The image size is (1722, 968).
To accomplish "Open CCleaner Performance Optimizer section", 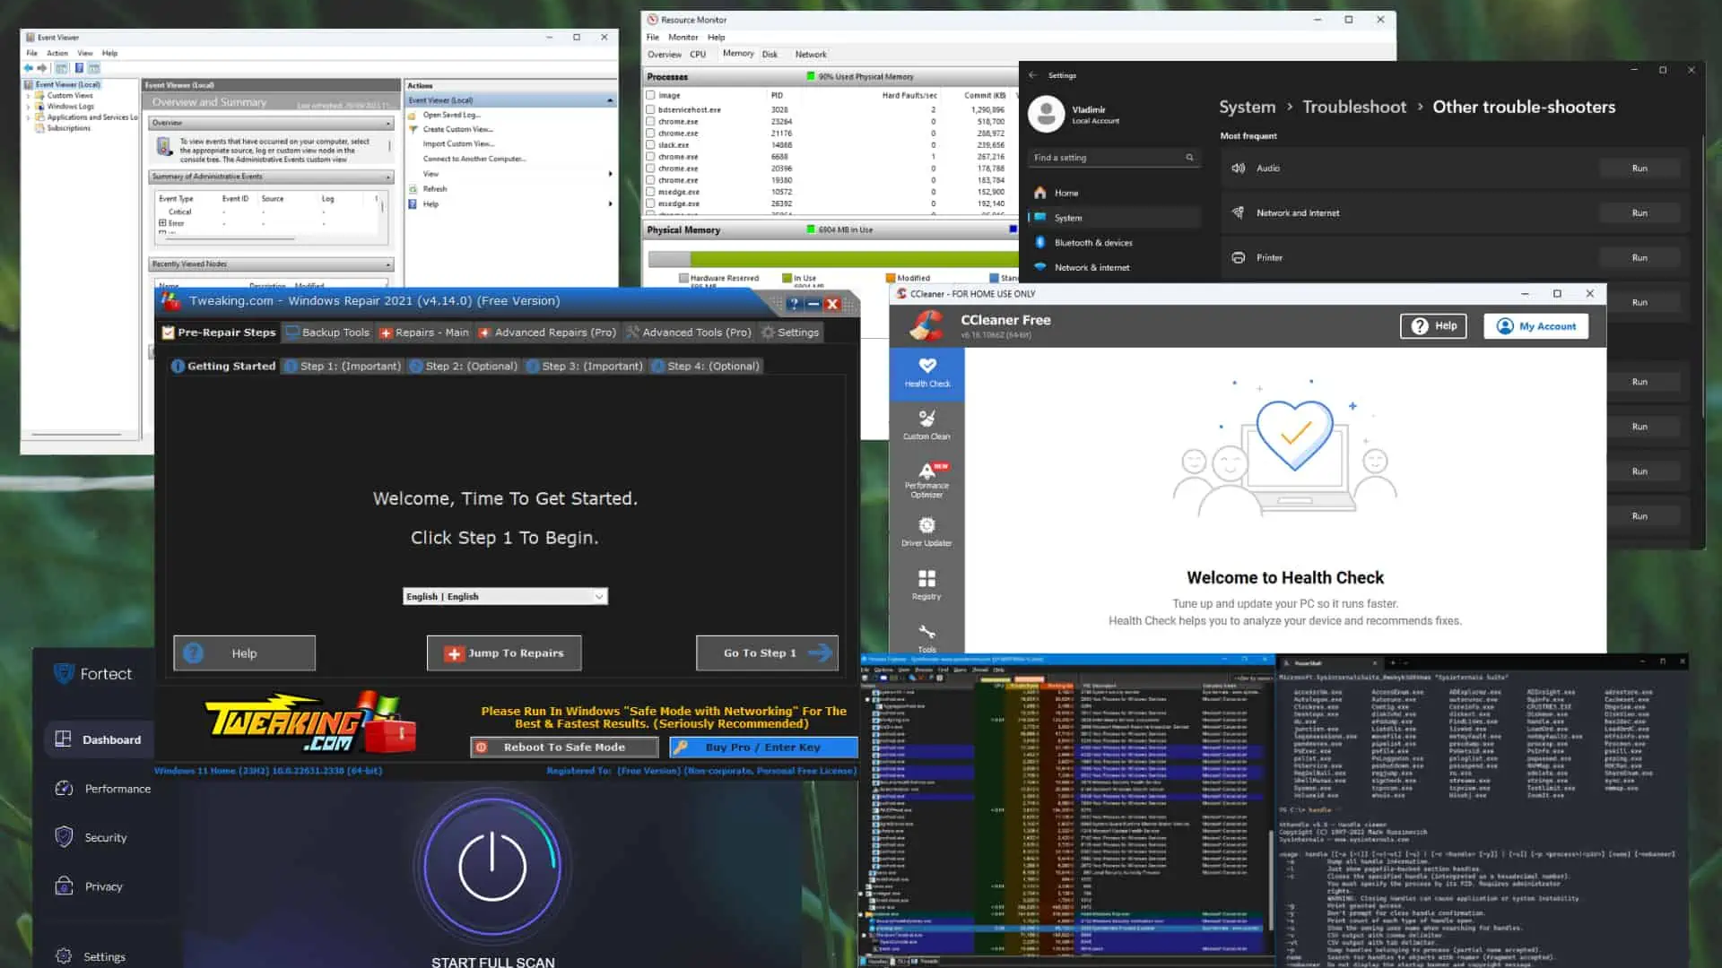I will click(x=926, y=480).
